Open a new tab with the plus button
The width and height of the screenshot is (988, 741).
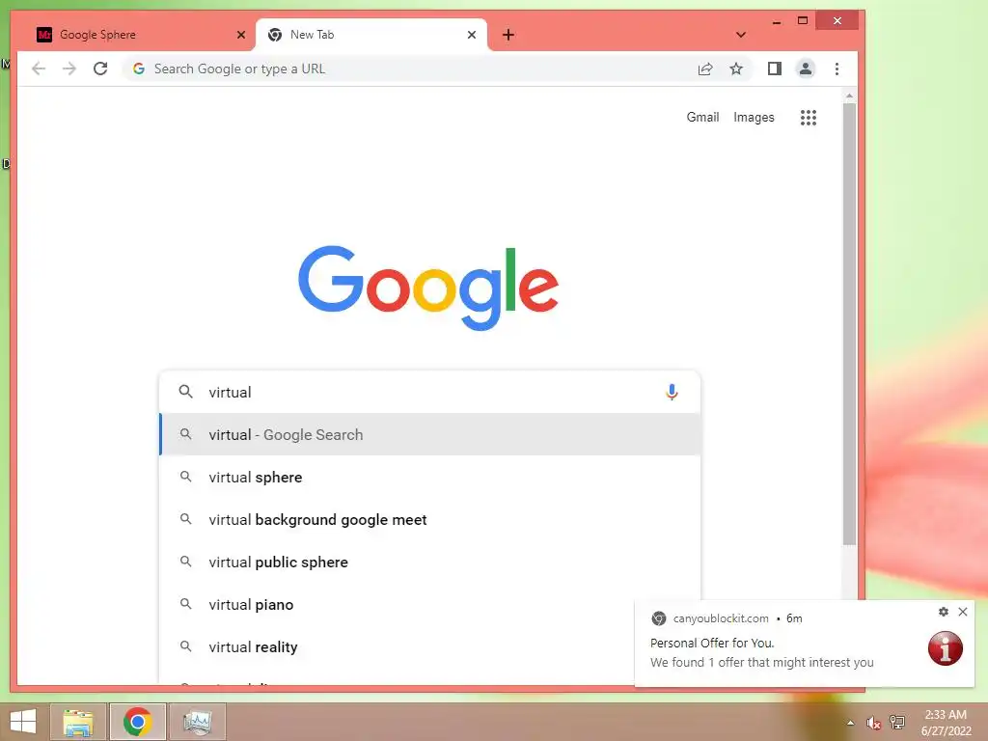click(x=508, y=35)
